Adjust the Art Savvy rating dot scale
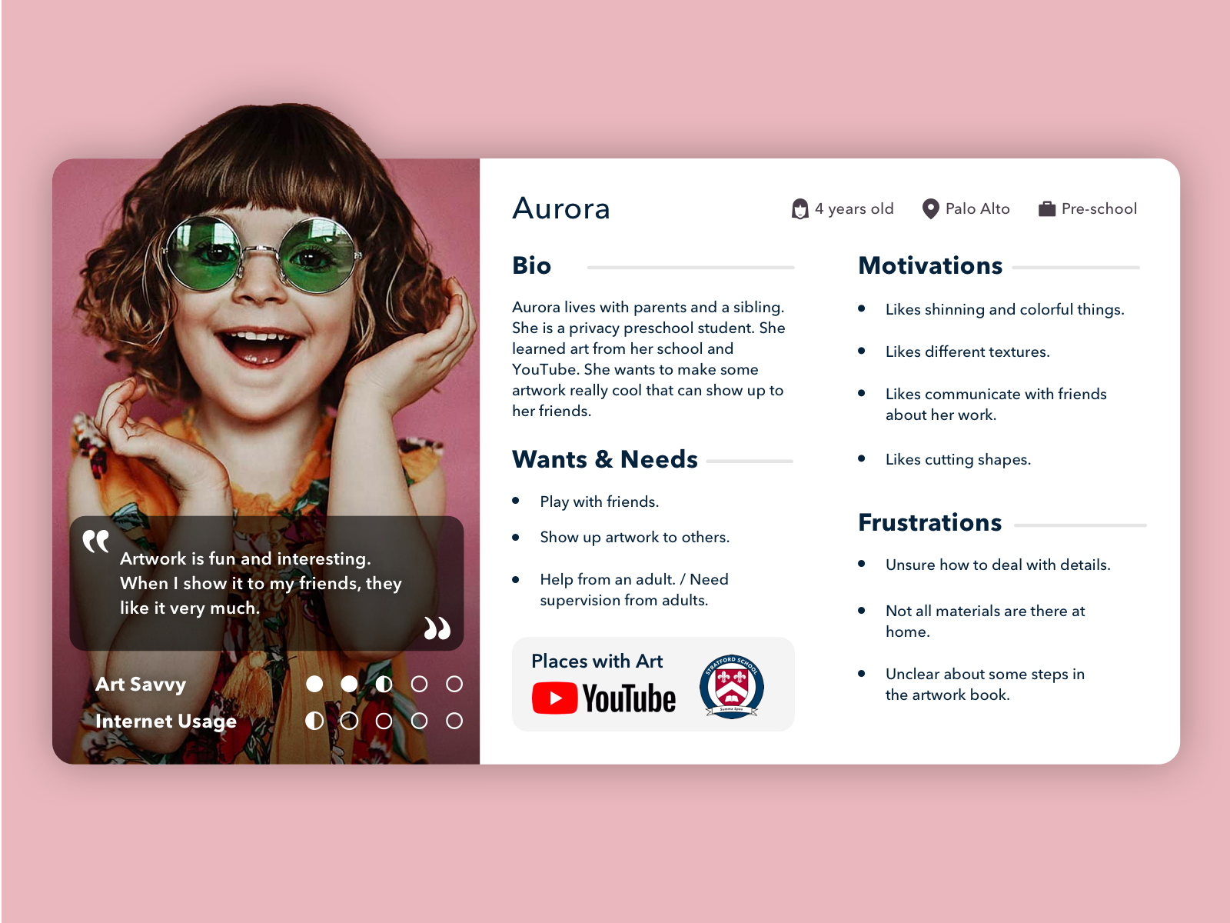 (x=384, y=684)
